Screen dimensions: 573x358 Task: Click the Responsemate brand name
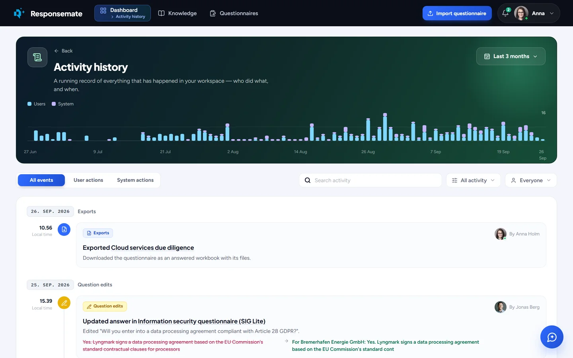tap(57, 14)
